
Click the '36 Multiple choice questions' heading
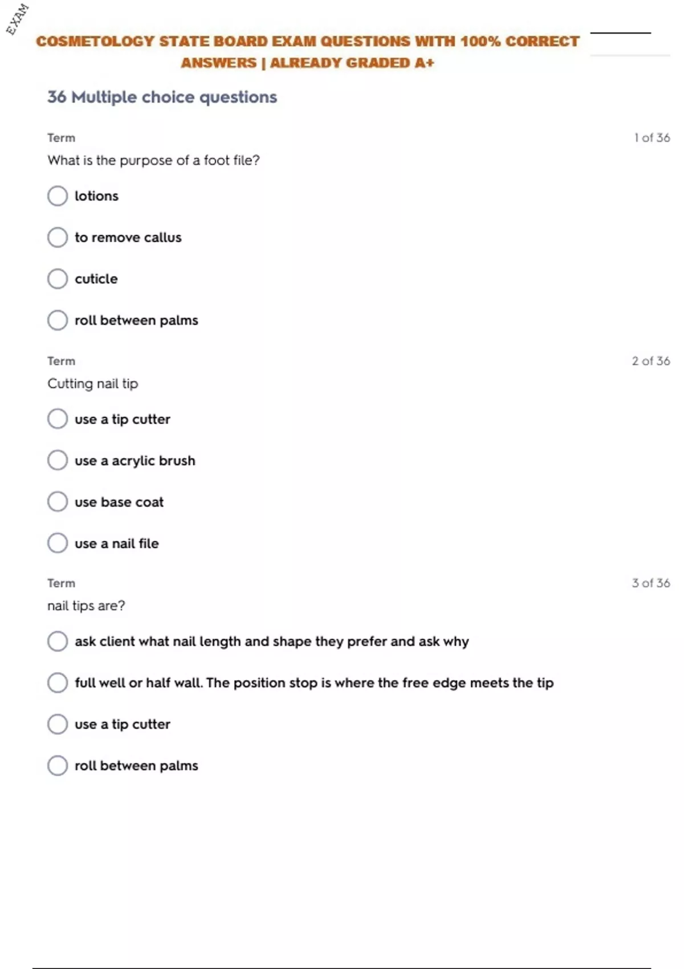tap(162, 97)
